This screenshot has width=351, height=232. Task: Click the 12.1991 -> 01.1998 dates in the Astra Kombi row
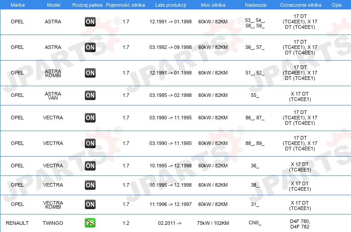pyautogui.click(x=171, y=73)
